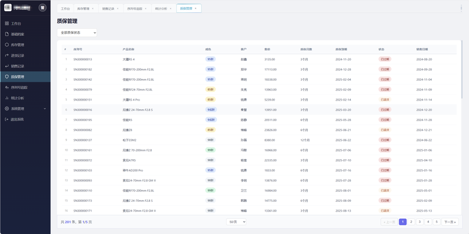Open 库存管理 via its sidebar icon
The height and width of the screenshot is (234, 469).
pyautogui.click(x=7, y=45)
